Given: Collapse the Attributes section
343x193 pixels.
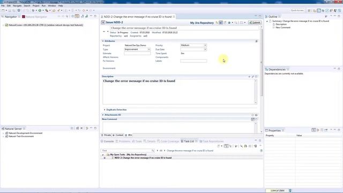Looking at the screenshot, I should click(x=103, y=41).
